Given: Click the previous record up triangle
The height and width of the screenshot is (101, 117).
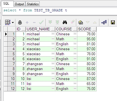Looking at the screenshot, I should click(95, 22).
